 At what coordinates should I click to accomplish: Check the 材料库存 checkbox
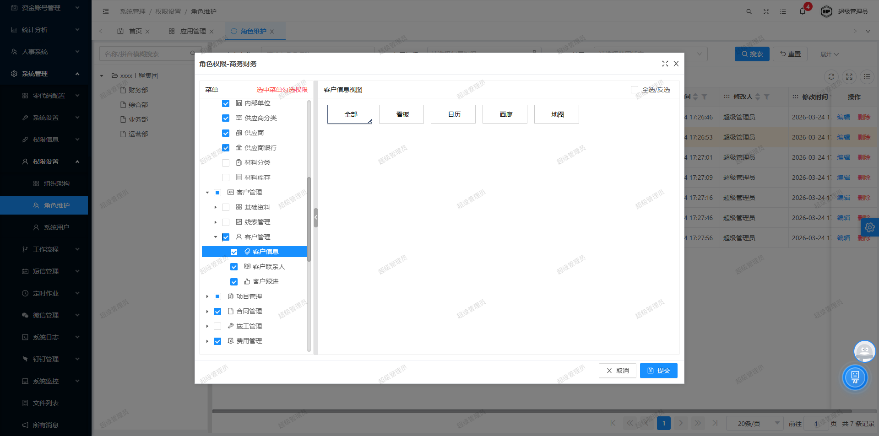226,178
